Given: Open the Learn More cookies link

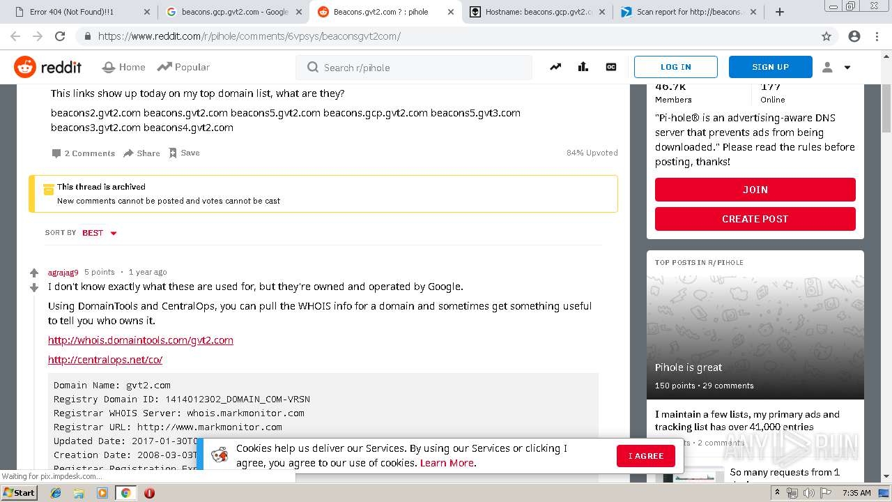Looking at the screenshot, I should point(447,463).
